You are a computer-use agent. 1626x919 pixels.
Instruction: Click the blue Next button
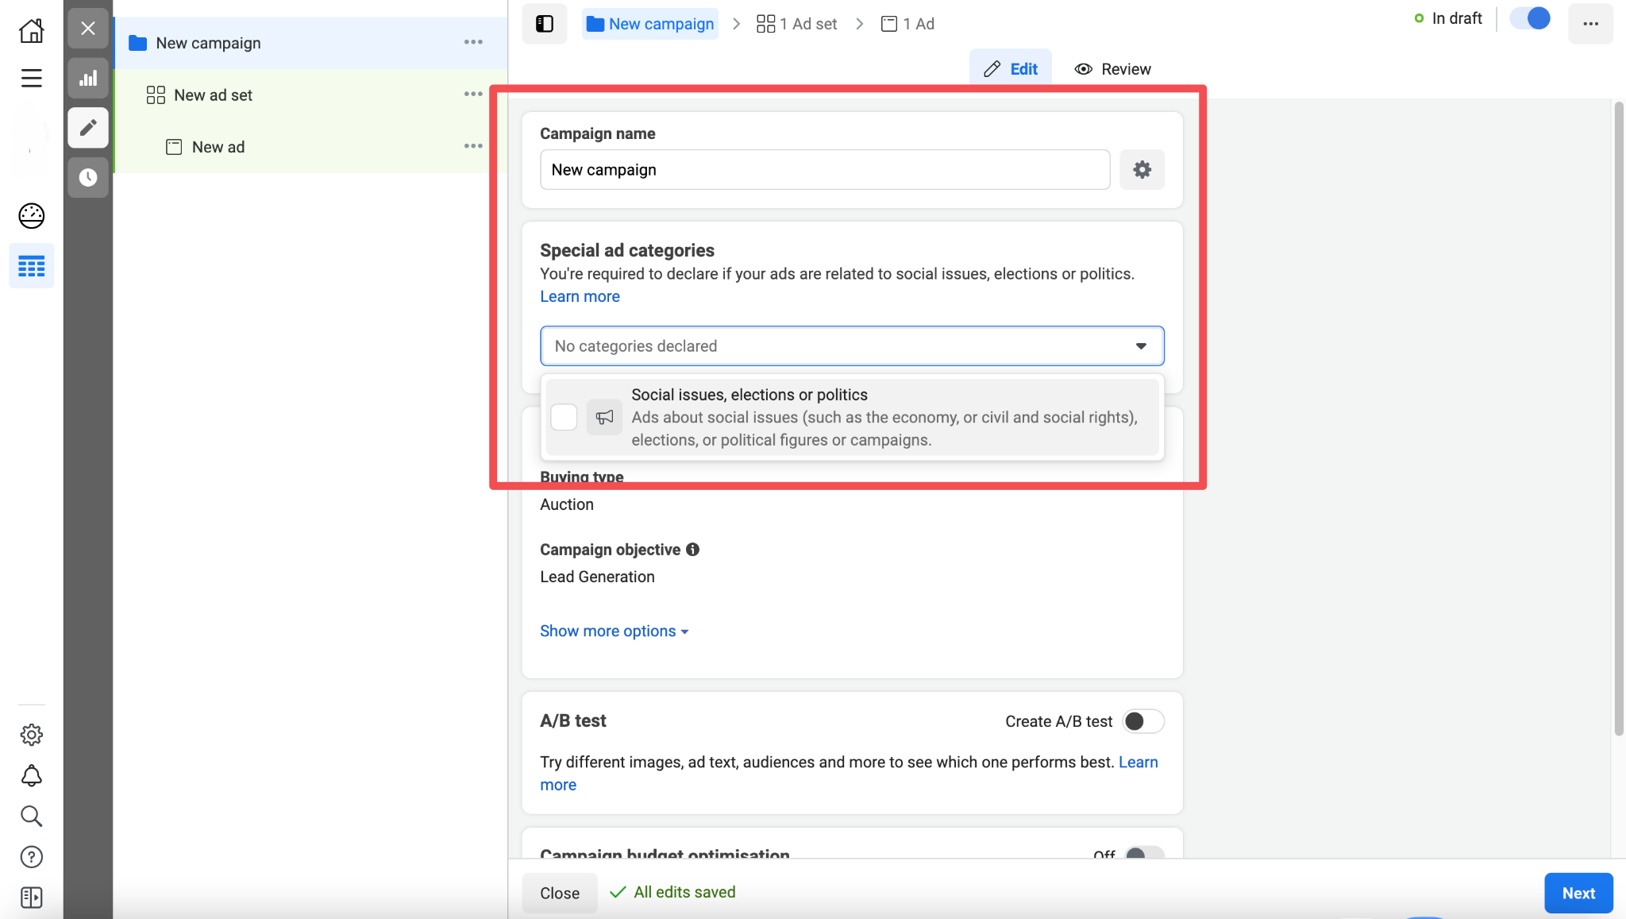click(1578, 893)
